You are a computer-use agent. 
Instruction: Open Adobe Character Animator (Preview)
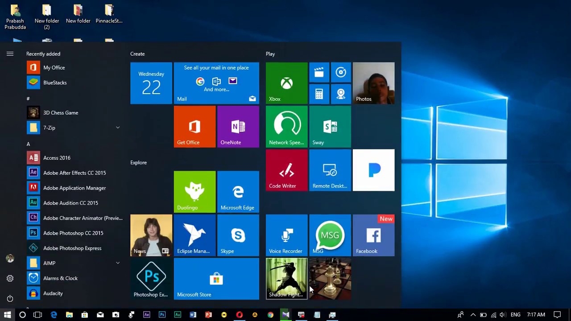pyautogui.click(x=74, y=218)
